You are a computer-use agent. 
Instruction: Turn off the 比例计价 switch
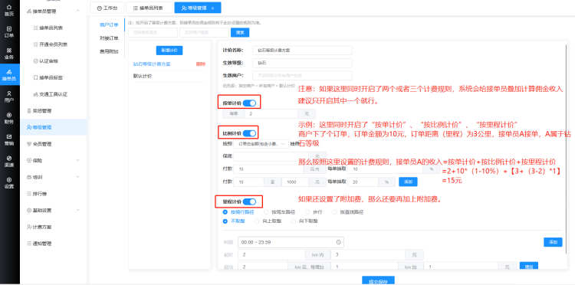[x=249, y=133]
